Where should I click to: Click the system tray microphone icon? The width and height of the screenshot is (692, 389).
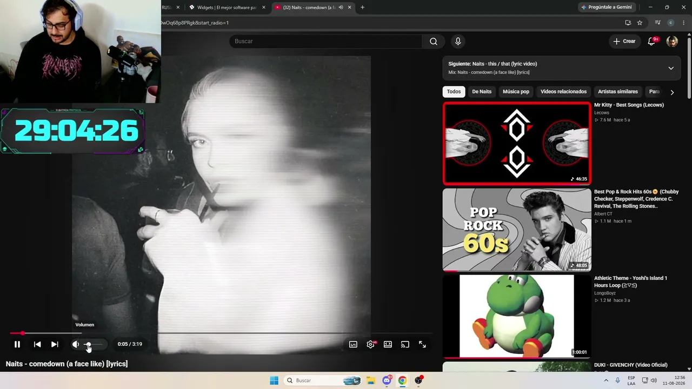(617, 380)
